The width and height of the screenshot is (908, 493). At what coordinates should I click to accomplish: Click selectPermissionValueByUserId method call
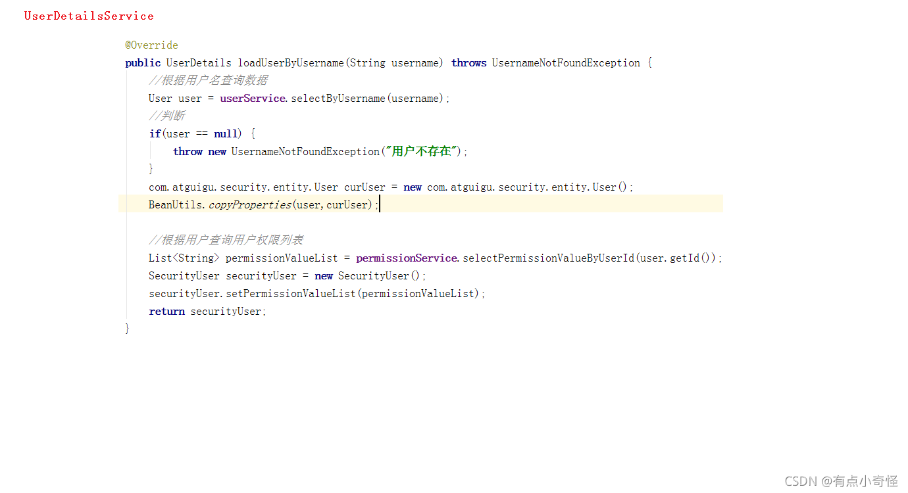point(548,258)
